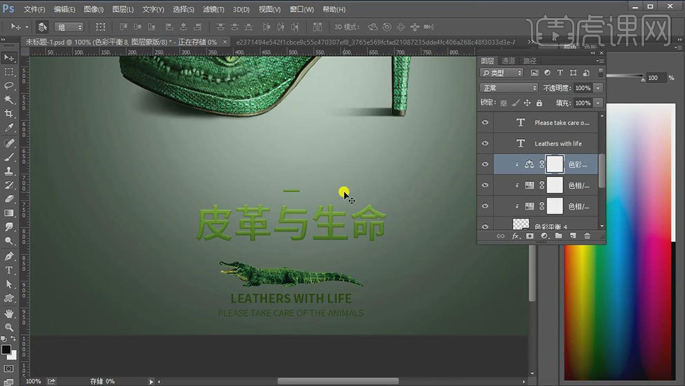The height and width of the screenshot is (386, 685).
Task: Open the 文件(F) menu
Action: (x=34, y=9)
